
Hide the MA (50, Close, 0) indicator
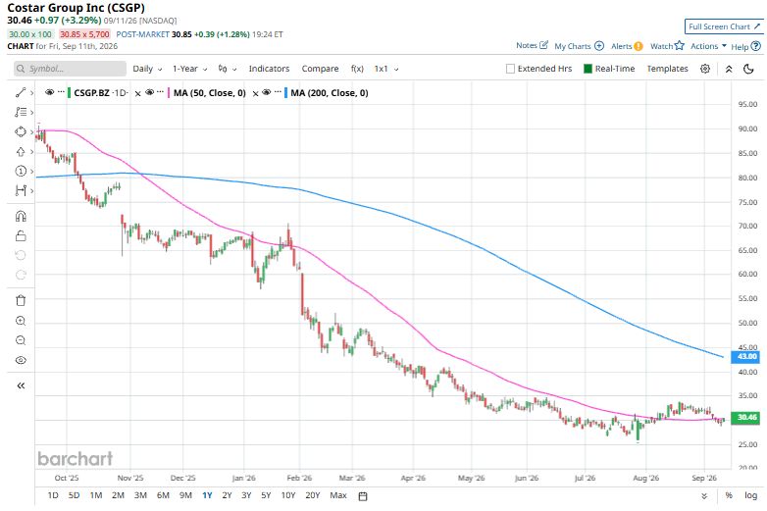click(150, 92)
